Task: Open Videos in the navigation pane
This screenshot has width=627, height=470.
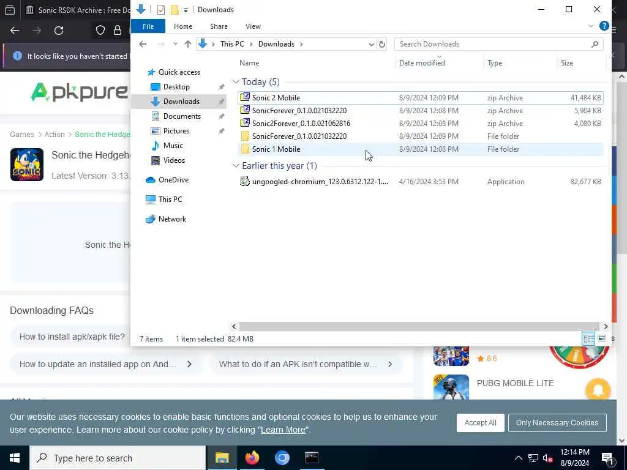Action: click(x=174, y=160)
